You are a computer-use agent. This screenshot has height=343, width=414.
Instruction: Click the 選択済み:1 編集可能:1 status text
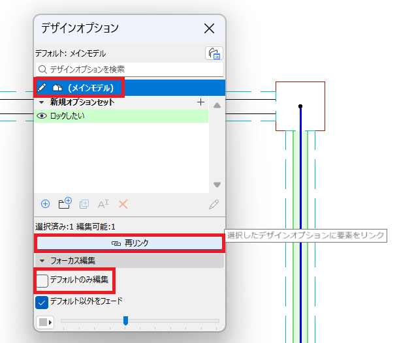(x=75, y=227)
